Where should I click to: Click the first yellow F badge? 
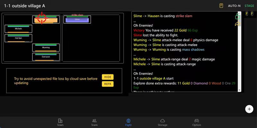point(247,14)
